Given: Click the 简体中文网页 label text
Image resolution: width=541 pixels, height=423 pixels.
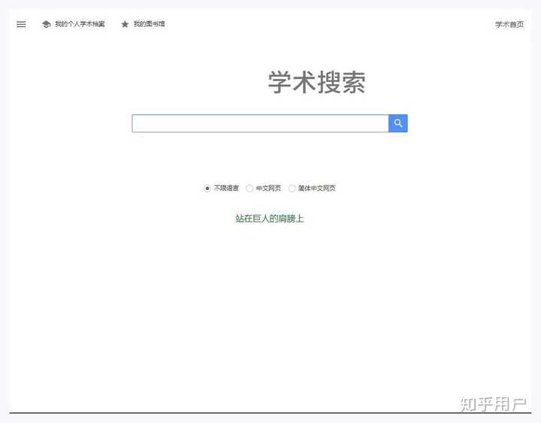Looking at the screenshot, I should 317,188.
